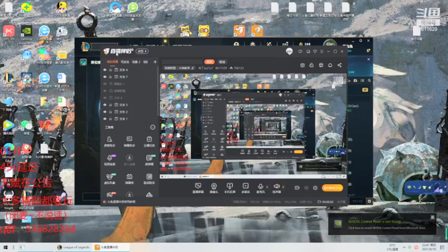The image size is (448, 252).
Task: Open the skin shirt icon in title bar
Action: 315,52
